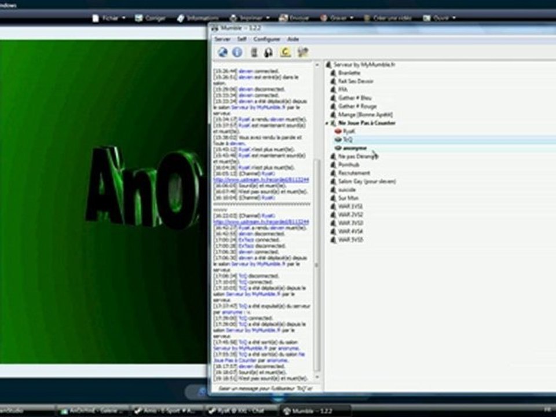This screenshot has width=556, height=417.
Task: Open the Configurer menu in Mumble
Action: (x=266, y=39)
